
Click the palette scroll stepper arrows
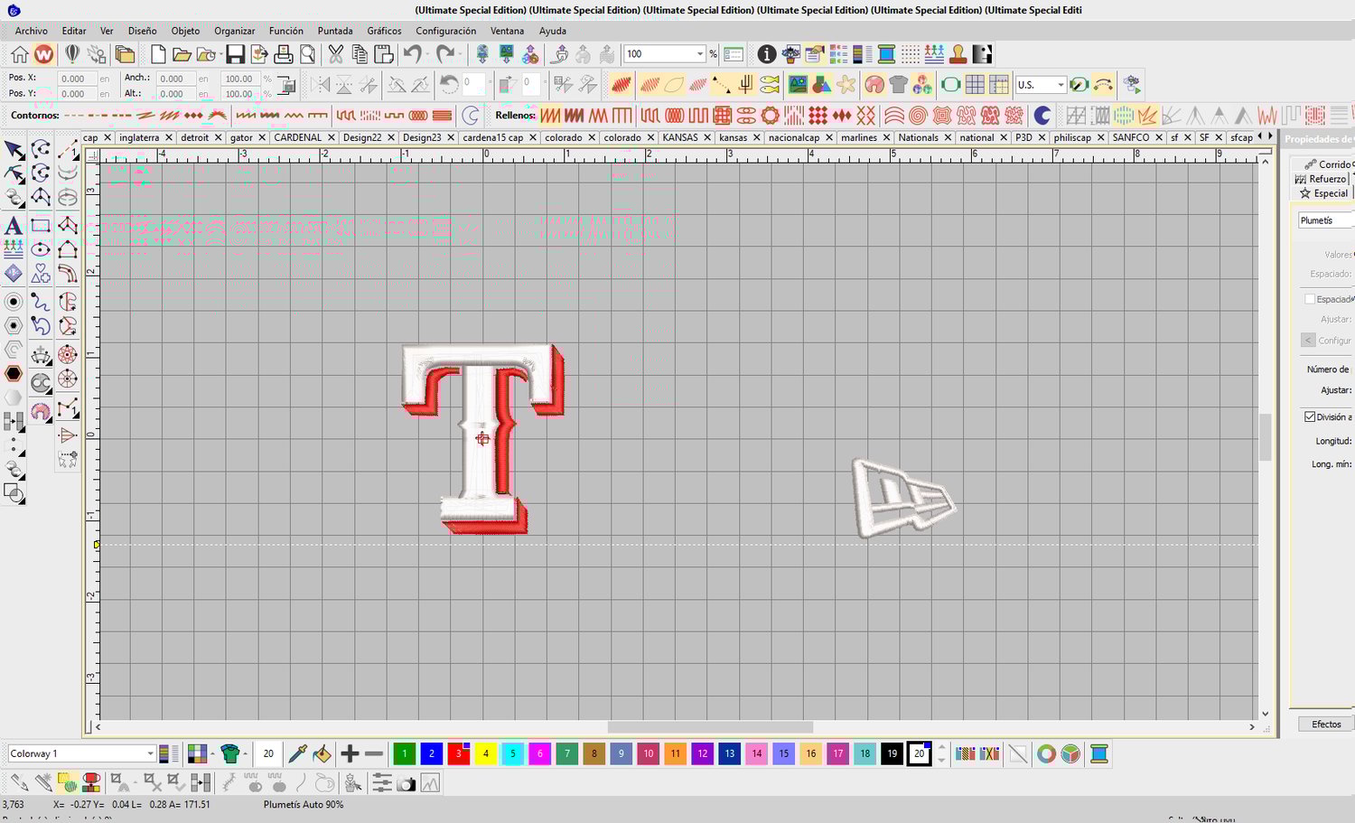point(942,753)
